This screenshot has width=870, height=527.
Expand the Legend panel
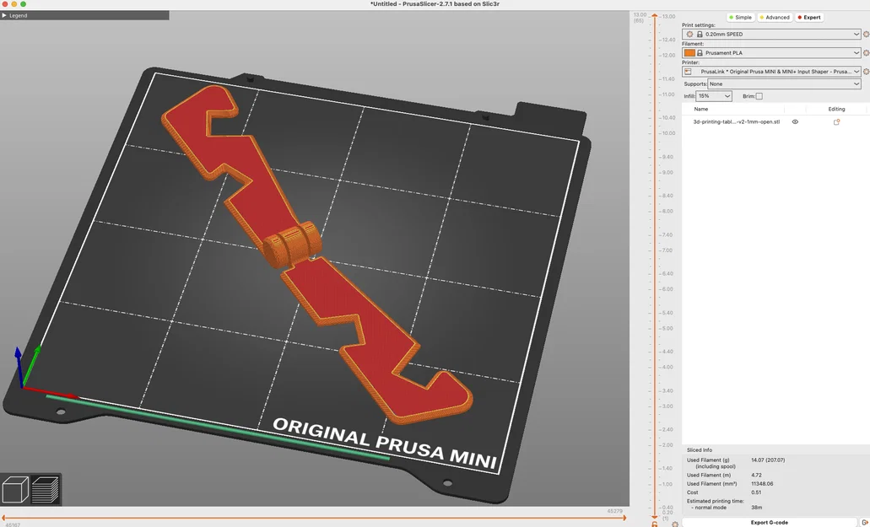[x=4, y=15]
